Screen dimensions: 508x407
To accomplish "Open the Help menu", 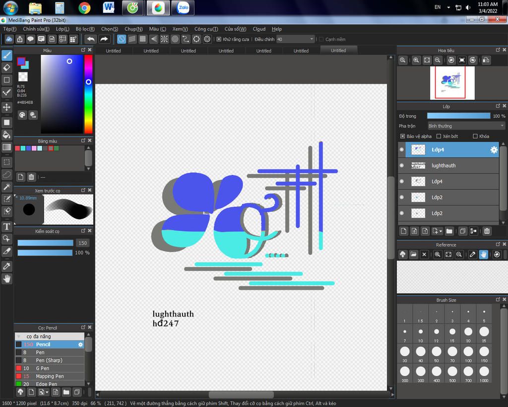I will pyautogui.click(x=277, y=29).
